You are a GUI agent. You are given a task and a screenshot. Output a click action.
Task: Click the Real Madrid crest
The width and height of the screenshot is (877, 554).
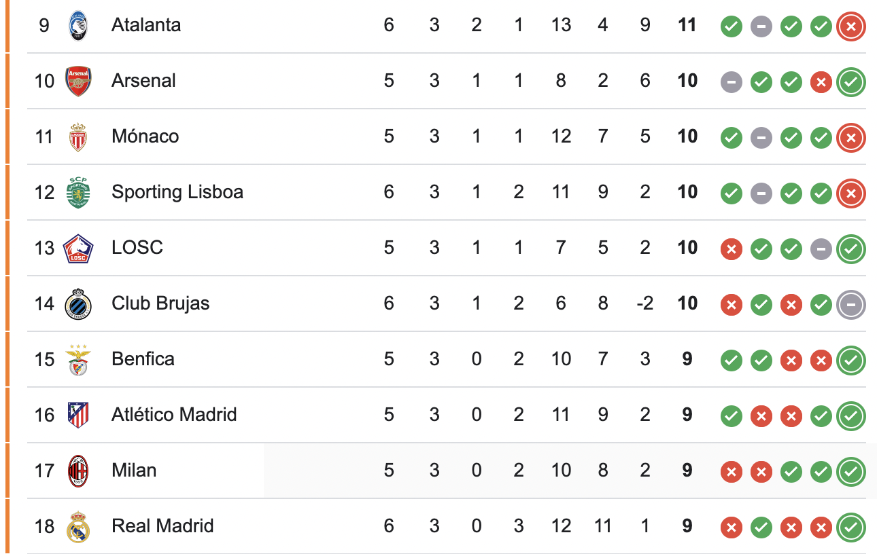point(78,527)
